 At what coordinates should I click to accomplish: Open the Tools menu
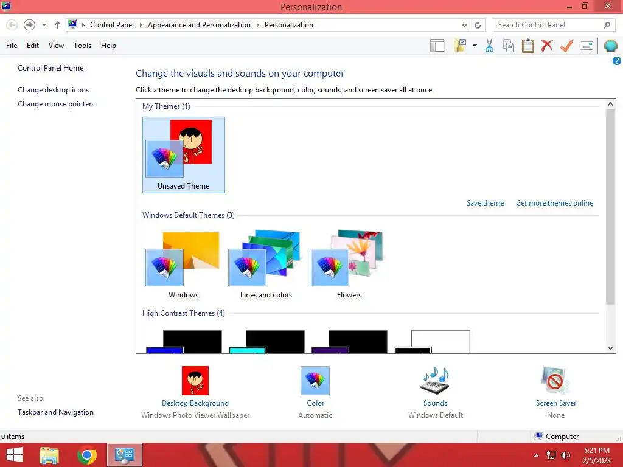(x=82, y=46)
